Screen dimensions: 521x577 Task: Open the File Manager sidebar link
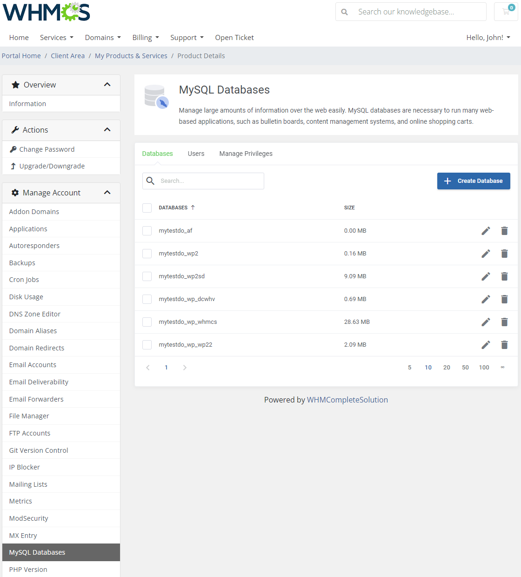[29, 416]
